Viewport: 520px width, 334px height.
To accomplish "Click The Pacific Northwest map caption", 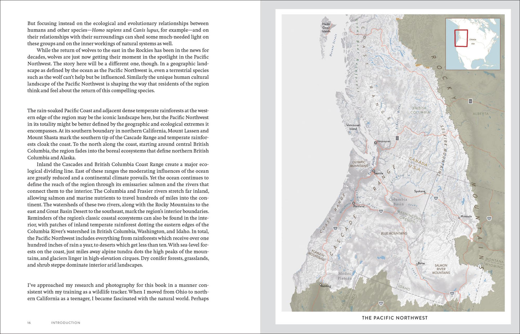I will click(x=395, y=318).
